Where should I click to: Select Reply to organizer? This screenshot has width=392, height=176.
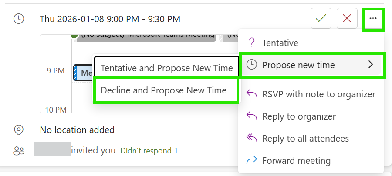tap(299, 116)
